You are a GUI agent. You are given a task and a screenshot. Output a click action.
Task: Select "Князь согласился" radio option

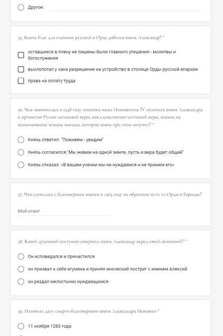tap(21, 152)
